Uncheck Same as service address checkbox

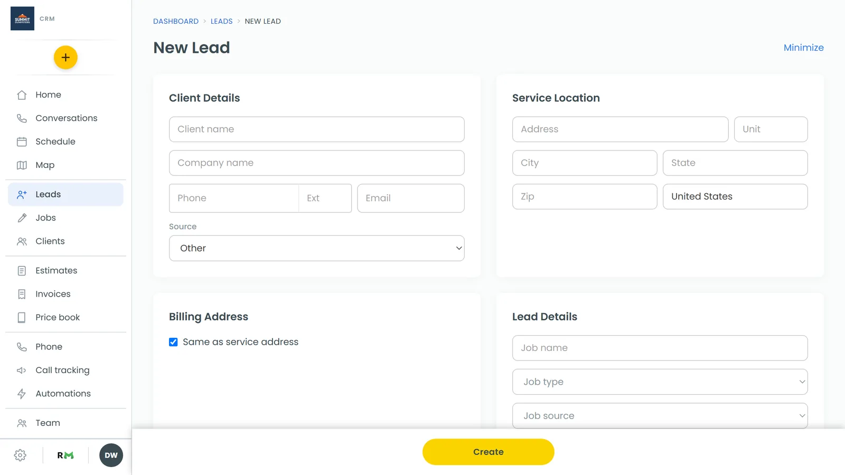click(x=173, y=342)
